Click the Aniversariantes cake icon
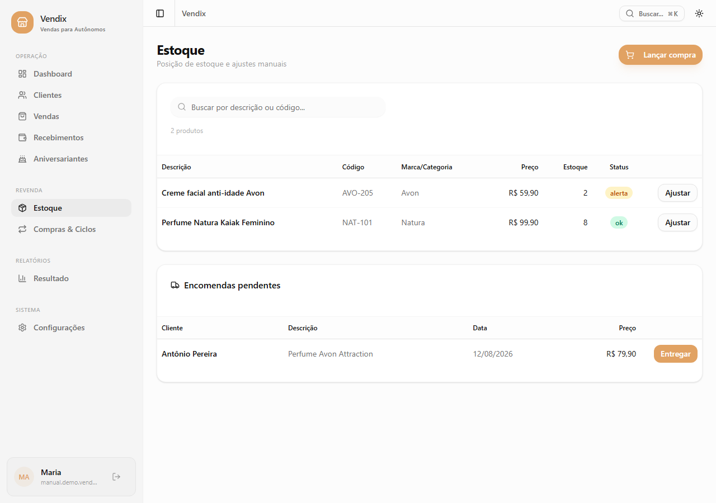The image size is (716, 503). [x=22, y=159]
